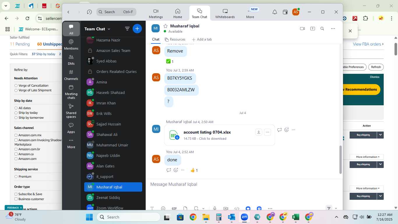Open it_support chat
Image resolution: width=398 pixels, height=224 pixels.
(x=113, y=176)
